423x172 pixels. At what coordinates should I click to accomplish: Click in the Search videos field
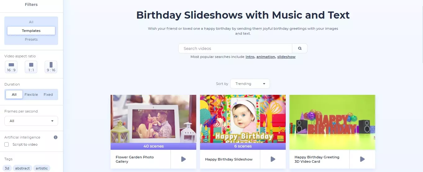point(235,48)
